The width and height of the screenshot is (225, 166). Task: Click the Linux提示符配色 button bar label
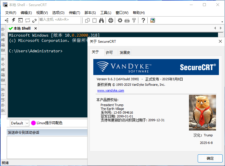[x=49, y=123]
